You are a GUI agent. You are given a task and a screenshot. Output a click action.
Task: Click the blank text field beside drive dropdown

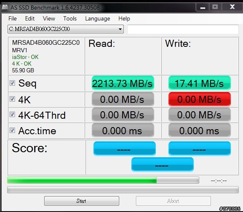[183, 29]
